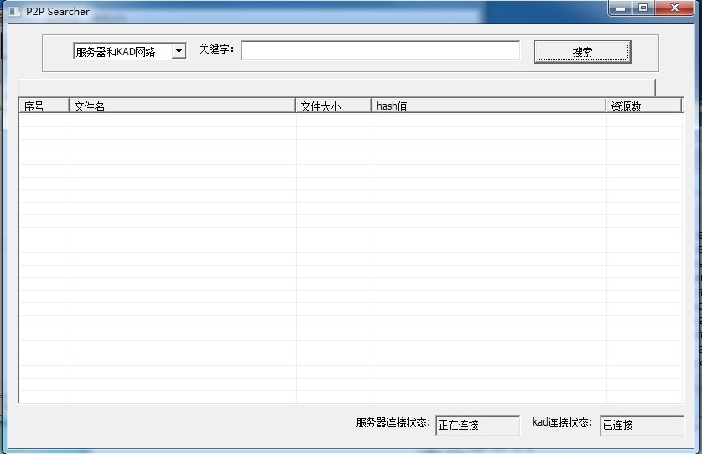Screen dimensions: 702x454
Task: Close the P2P Searcher window
Action: click(x=674, y=9)
